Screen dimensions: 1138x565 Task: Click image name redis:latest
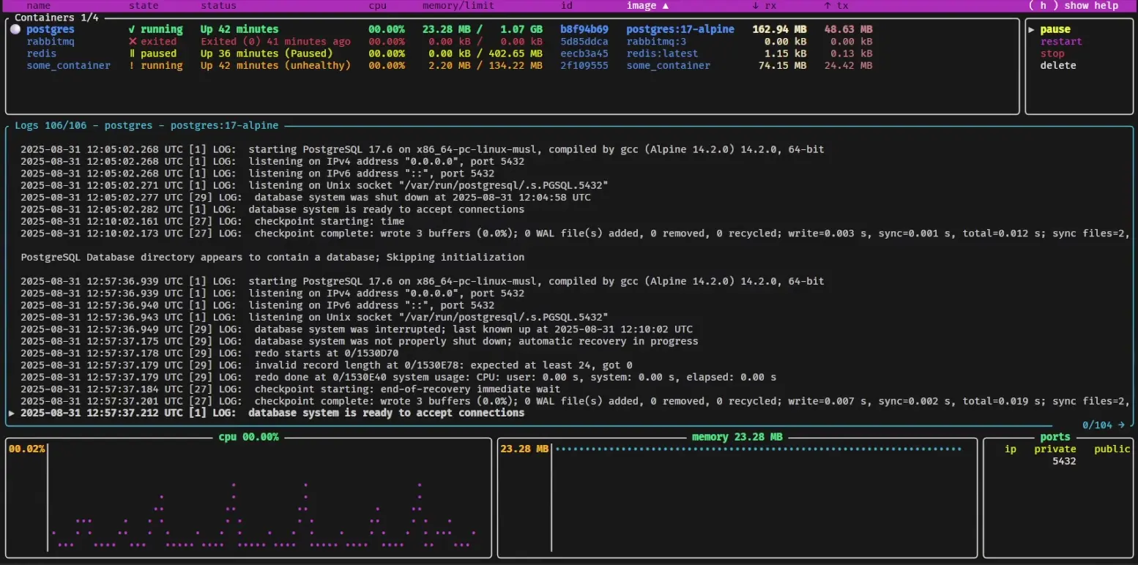click(662, 53)
